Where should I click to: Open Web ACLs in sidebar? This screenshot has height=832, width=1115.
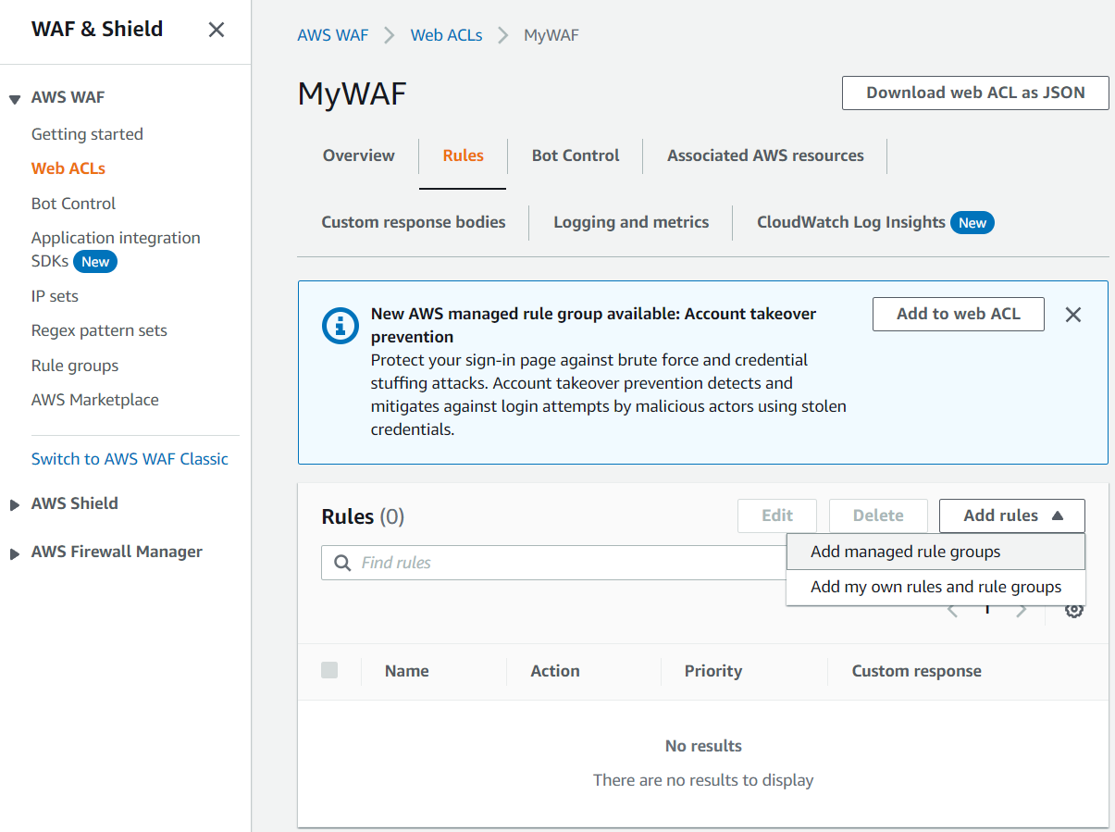[68, 168]
